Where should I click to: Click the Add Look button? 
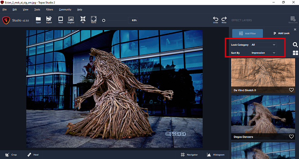pos(281,33)
